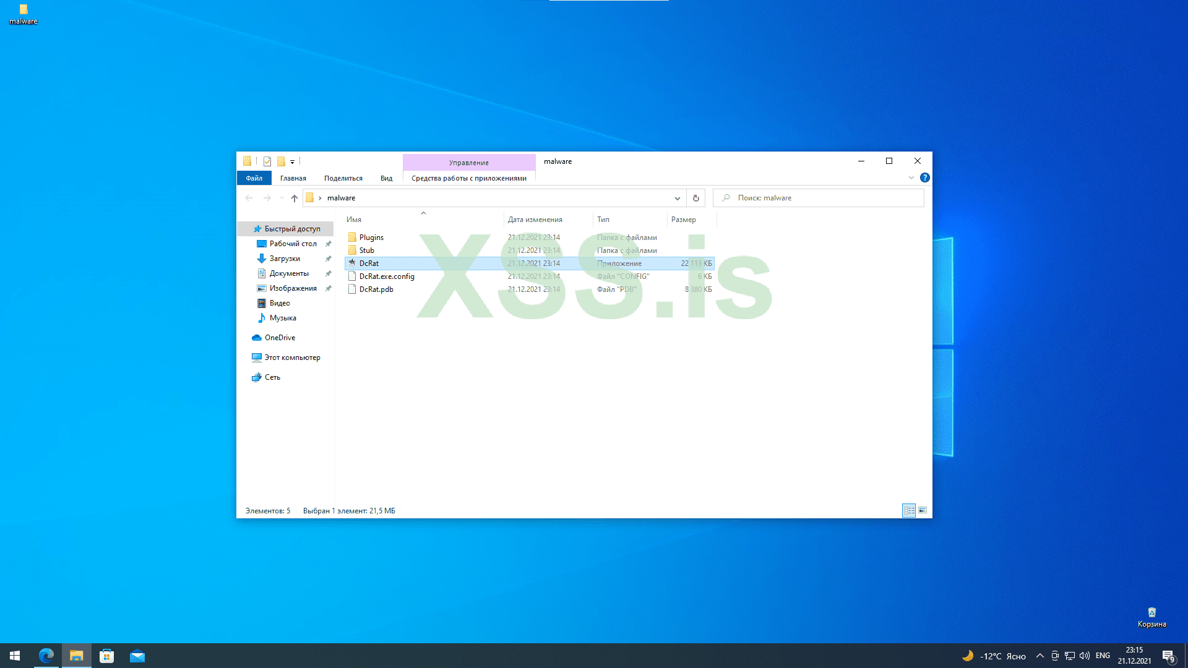Open the Customize Quick Access Toolbar dropdown
The width and height of the screenshot is (1188, 668).
[292, 162]
